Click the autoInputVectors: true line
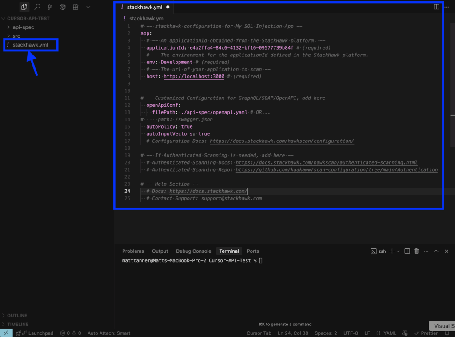The image size is (455, 337). [x=178, y=134]
